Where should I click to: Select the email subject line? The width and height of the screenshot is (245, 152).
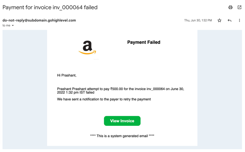pyautogui.click(x=50, y=7)
